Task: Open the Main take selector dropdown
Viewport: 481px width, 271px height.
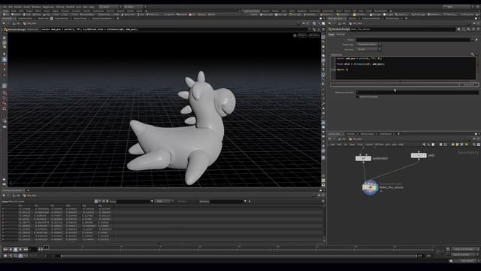Action: click(x=134, y=7)
